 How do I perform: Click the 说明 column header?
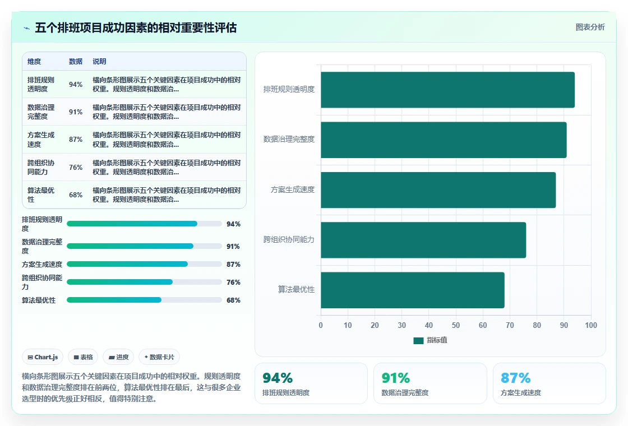click(x=99, y=62)
